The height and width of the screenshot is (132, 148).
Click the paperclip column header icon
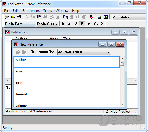point(9,39)
